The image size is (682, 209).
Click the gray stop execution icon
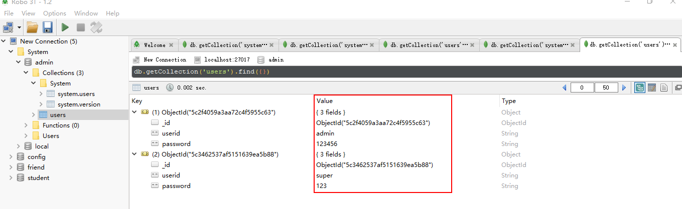click(x=80, y=27)
